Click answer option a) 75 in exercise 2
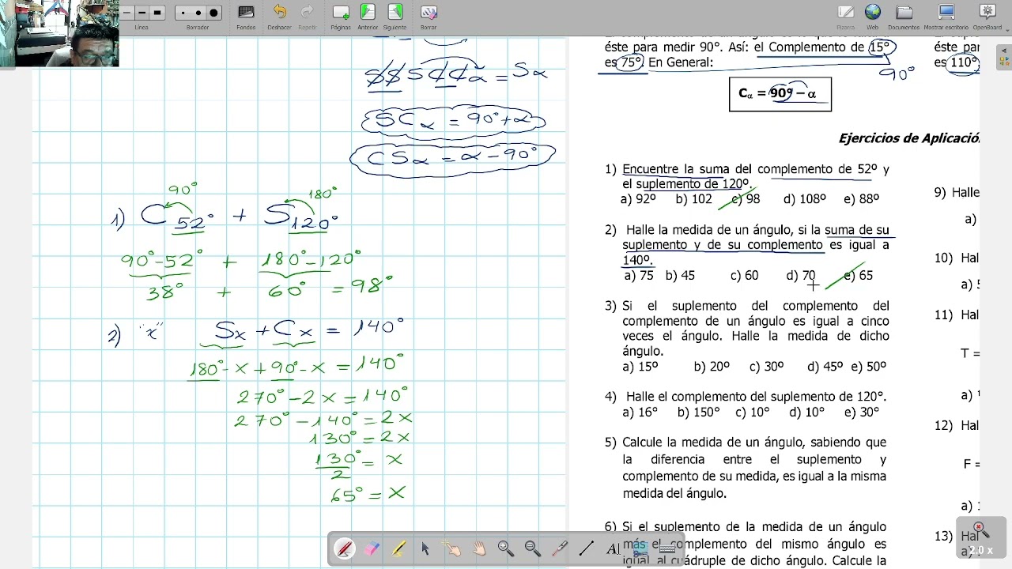This screenshot has width=1012, height=569. [x=639, y=276]
